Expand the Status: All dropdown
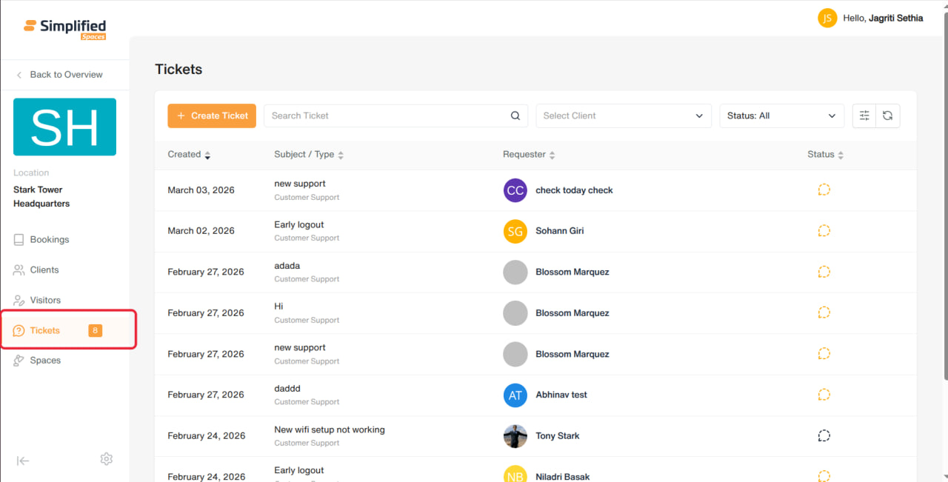The width and height of the screenshot is (948, 482). [x=781, y=116]
